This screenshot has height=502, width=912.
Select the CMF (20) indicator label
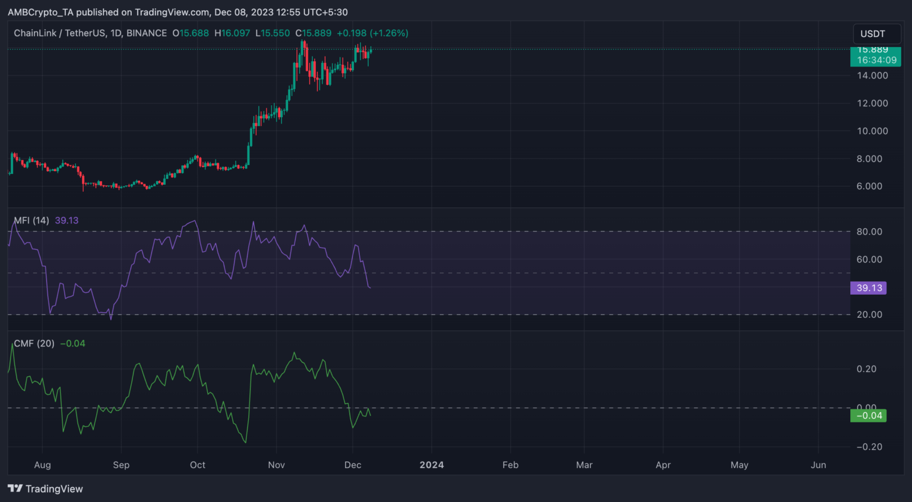pos(34,343)
